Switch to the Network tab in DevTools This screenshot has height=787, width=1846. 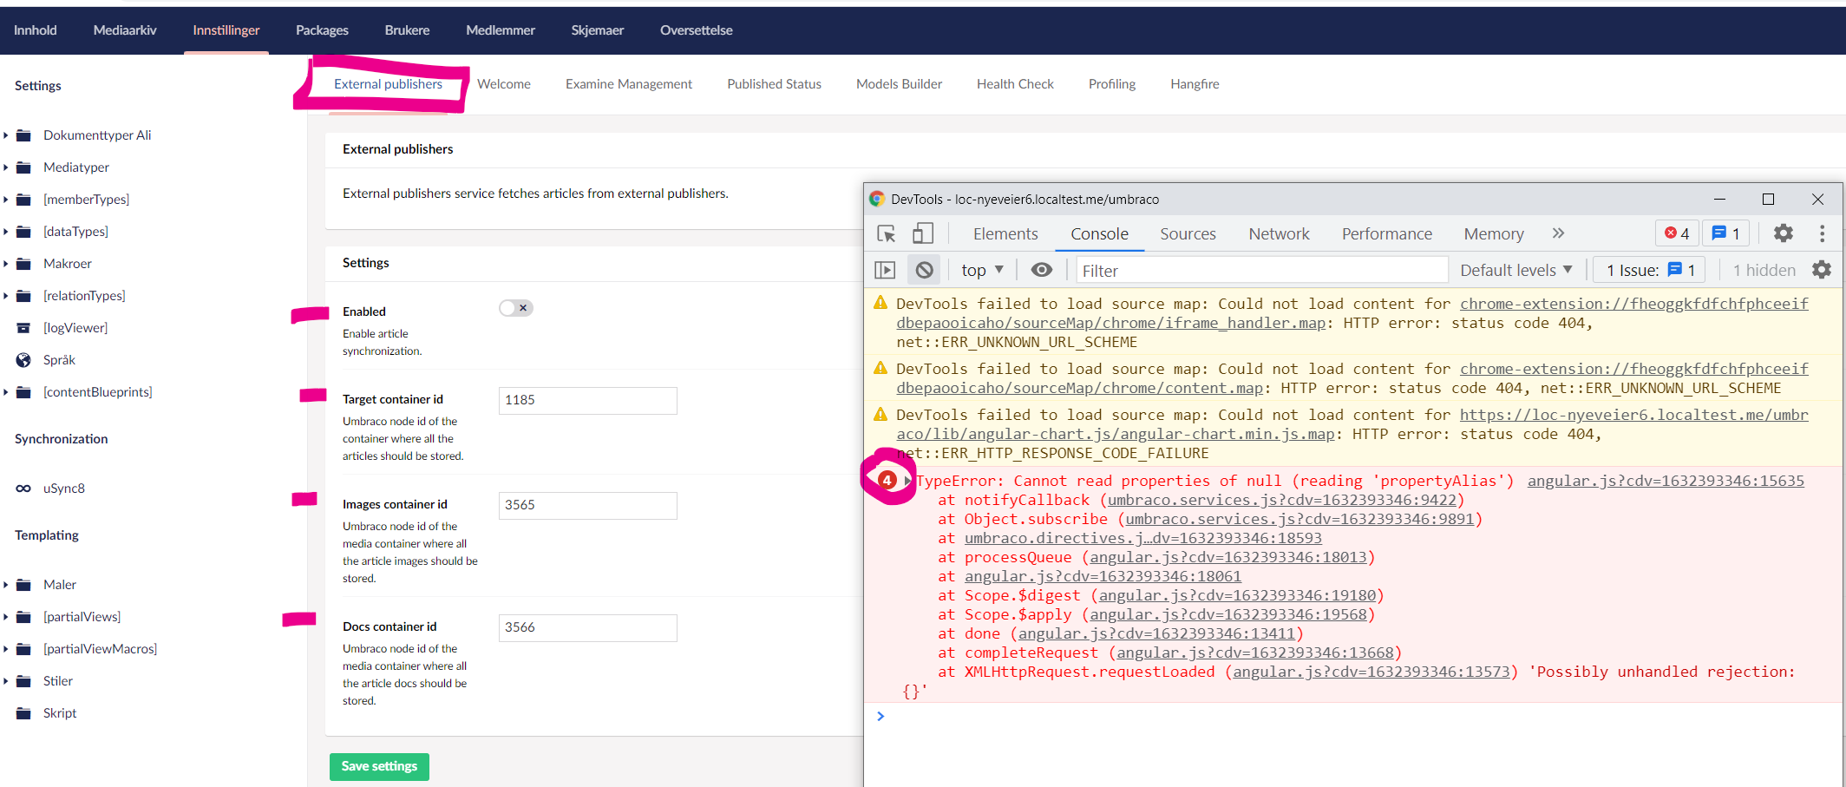1279,233
